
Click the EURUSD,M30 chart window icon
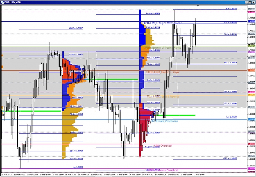pos(2,2)
